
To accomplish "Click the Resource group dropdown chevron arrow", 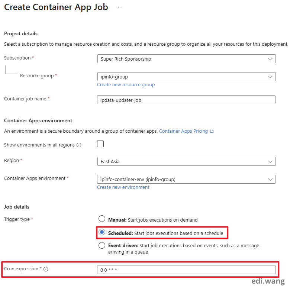I will click(270, 77).
